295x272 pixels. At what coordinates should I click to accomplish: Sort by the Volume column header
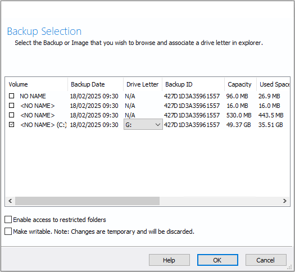pos(37,84)
